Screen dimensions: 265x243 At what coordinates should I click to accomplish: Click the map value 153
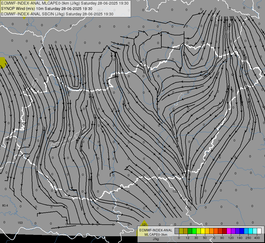click(x=20, y=223)
